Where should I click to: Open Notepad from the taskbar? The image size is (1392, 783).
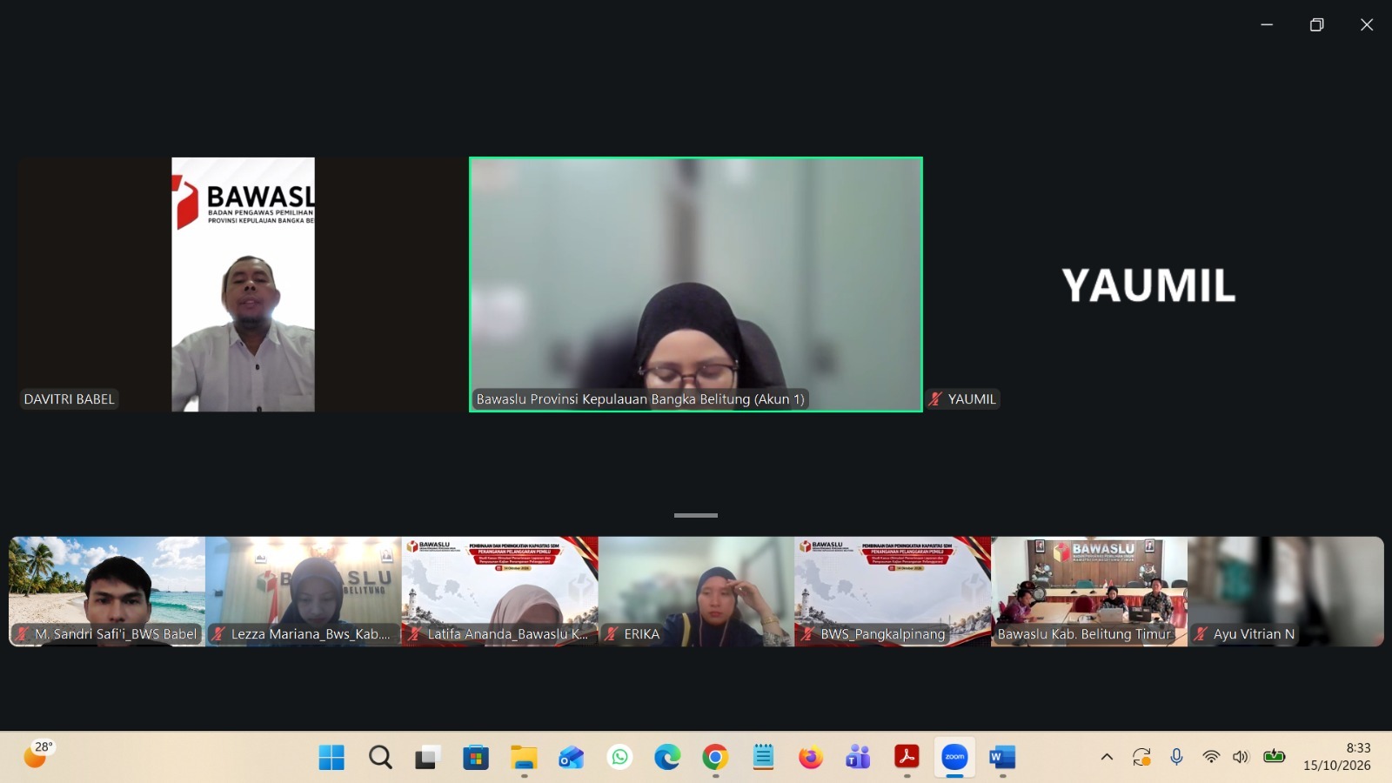tap(763, 758)
